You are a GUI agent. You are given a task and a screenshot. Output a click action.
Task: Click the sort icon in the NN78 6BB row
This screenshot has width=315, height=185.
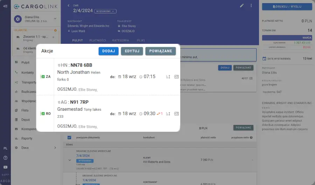coord(168,76)
